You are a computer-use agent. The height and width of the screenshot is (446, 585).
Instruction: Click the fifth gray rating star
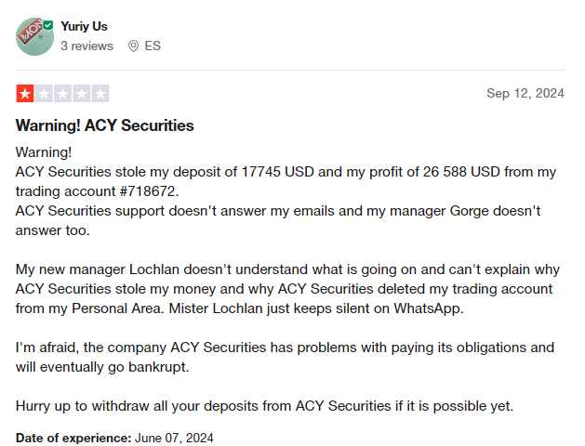[x=100, y=94]
